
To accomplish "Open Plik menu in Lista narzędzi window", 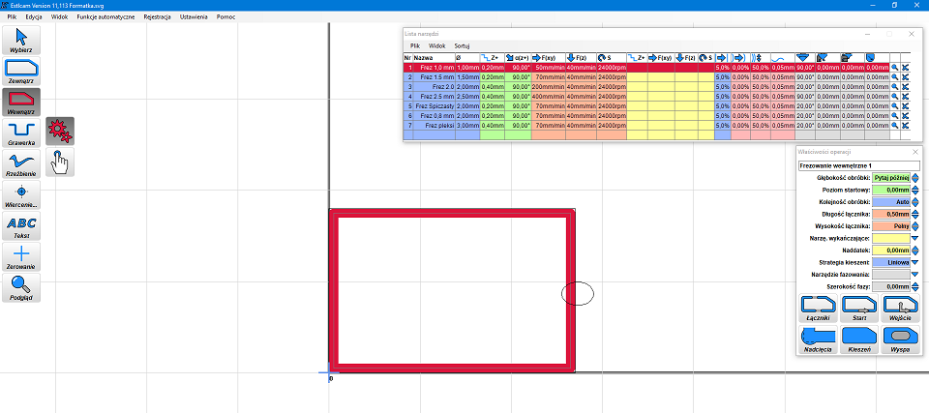I will click(x=415, y=45).
